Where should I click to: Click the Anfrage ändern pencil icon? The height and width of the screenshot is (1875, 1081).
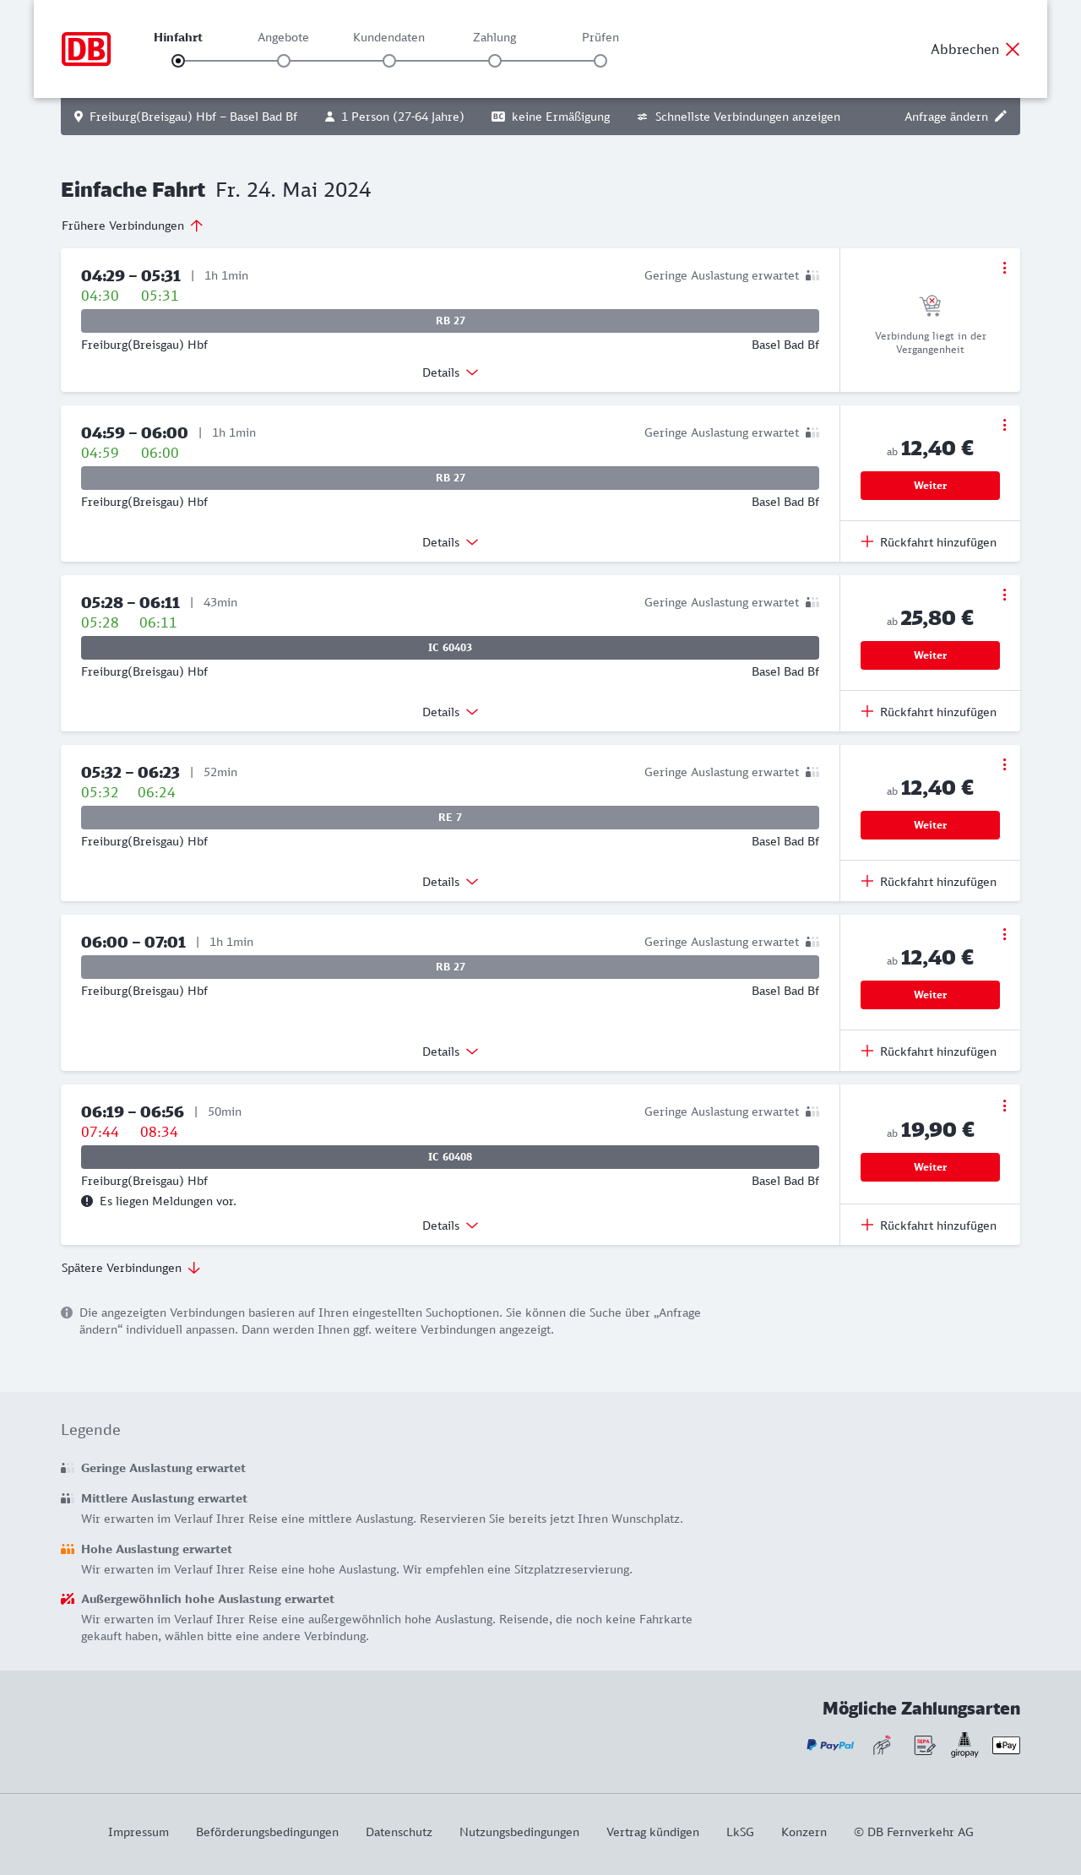[1001, 117]
